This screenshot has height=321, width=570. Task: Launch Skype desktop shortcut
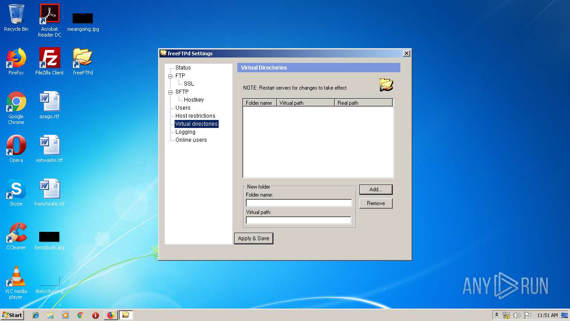16,192
